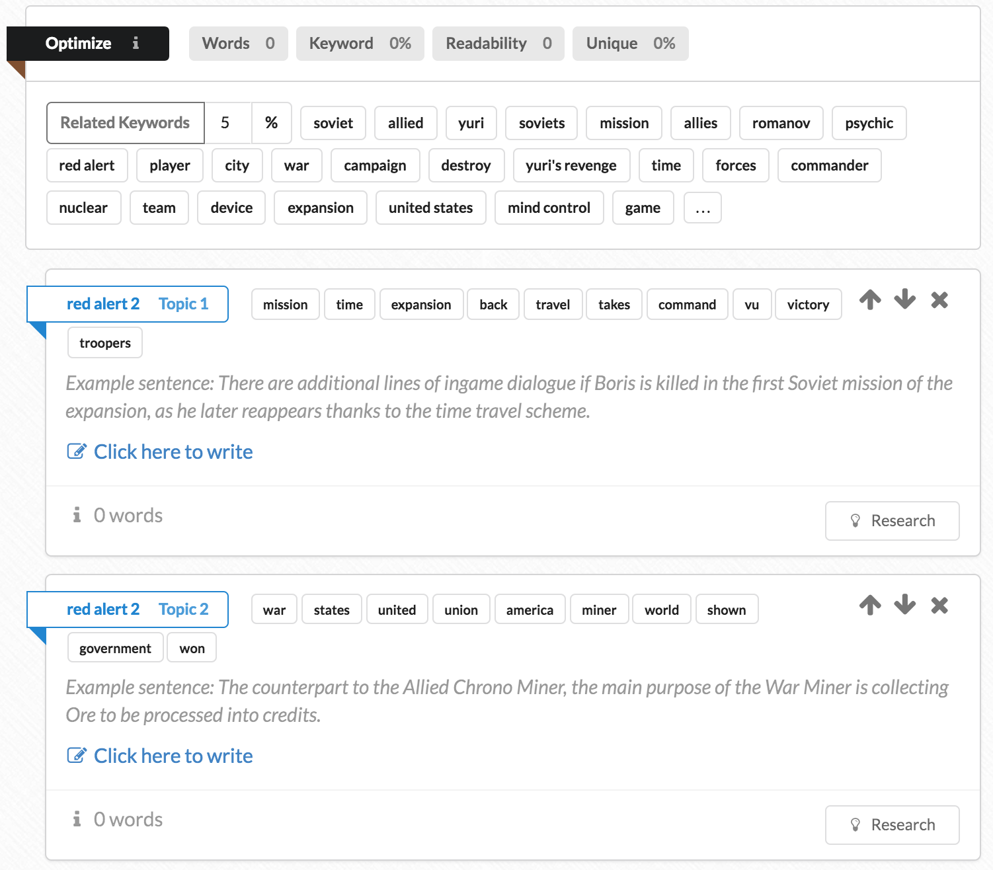
Task: Select the 'united states' related keyword
Action: (430, 208)
